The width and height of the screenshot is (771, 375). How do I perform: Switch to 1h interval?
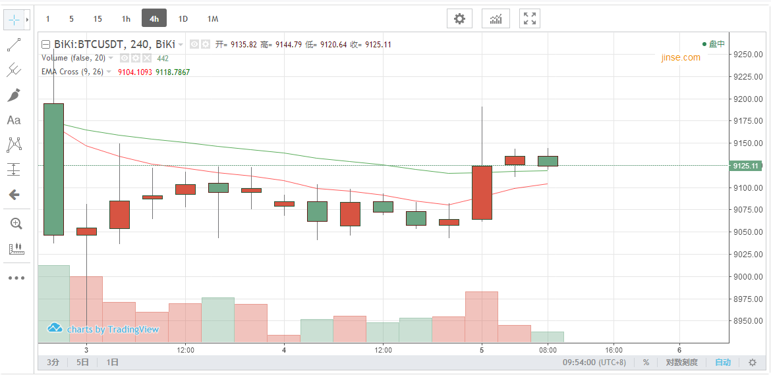(126, 18)
